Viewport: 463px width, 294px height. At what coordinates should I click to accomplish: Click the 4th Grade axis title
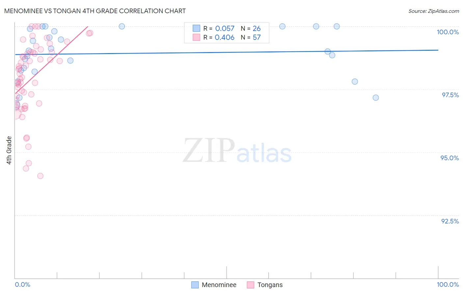[x=9, y=150]
